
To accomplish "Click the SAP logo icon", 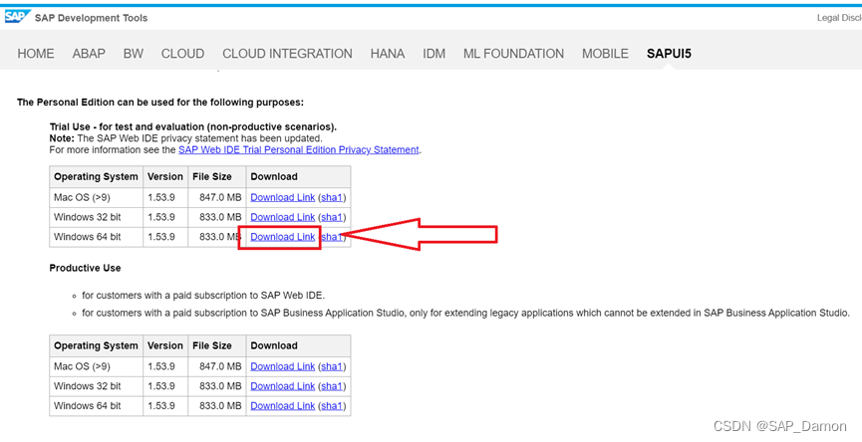I will click(x=17, y=17).
